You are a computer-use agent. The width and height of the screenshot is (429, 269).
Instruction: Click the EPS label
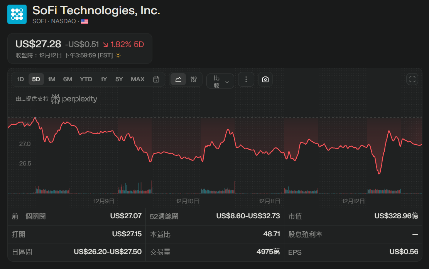(x=295, y=252)
